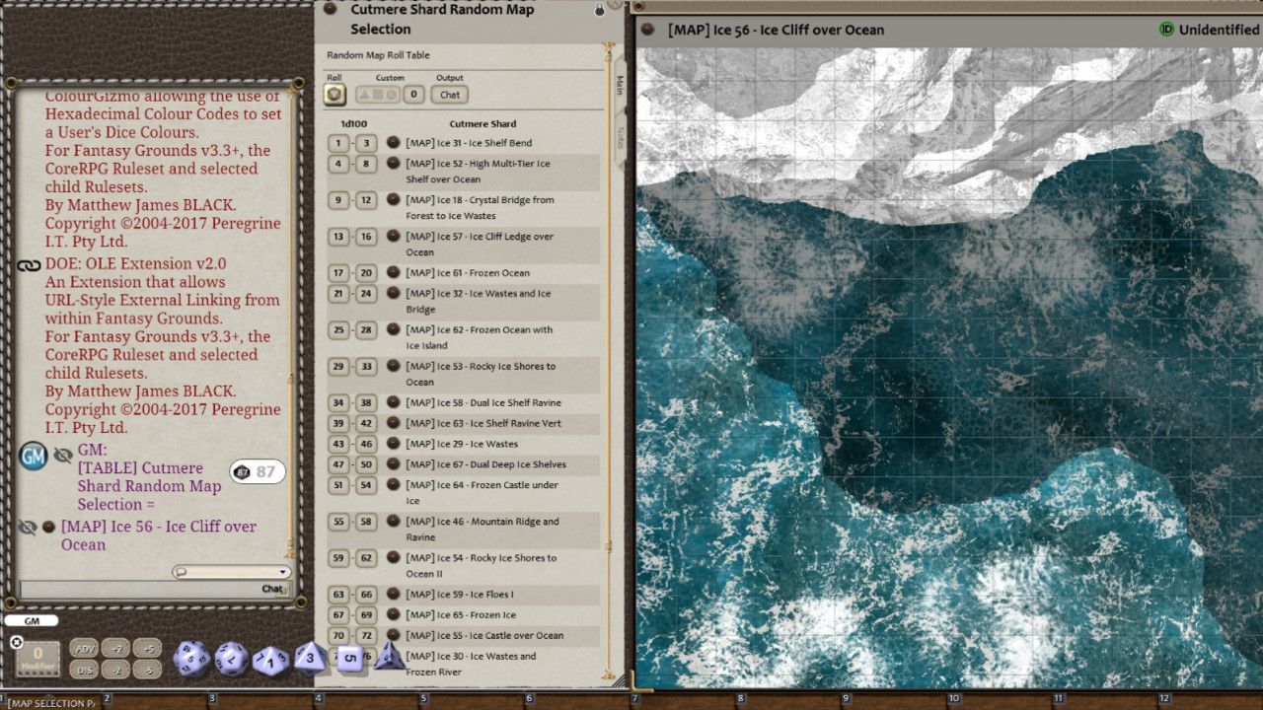The width and height of the screenshot is (1263, 710).
Task: Click the map shortcut icon beside Ice 56 title
Action: (646, 31)
